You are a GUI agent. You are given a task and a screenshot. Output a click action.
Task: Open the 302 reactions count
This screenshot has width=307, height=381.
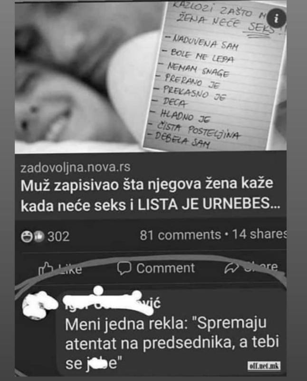click(x=58, y=236)
